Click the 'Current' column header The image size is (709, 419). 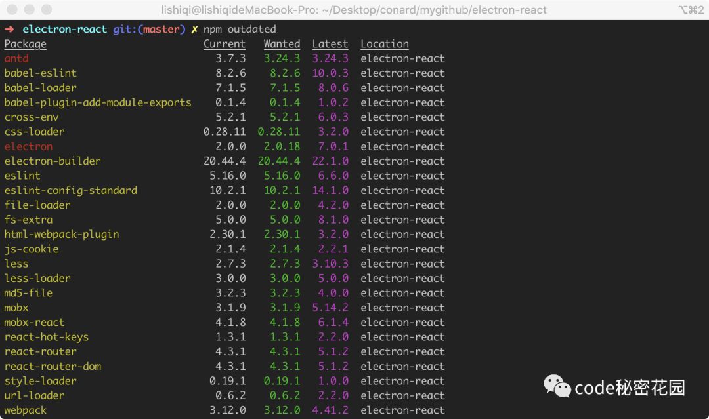225,44
